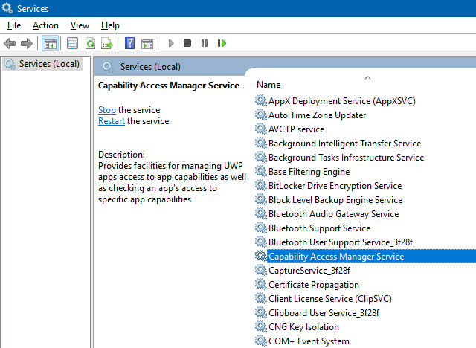Click gear icon beside CNG Key Isolation

[261, 326]
